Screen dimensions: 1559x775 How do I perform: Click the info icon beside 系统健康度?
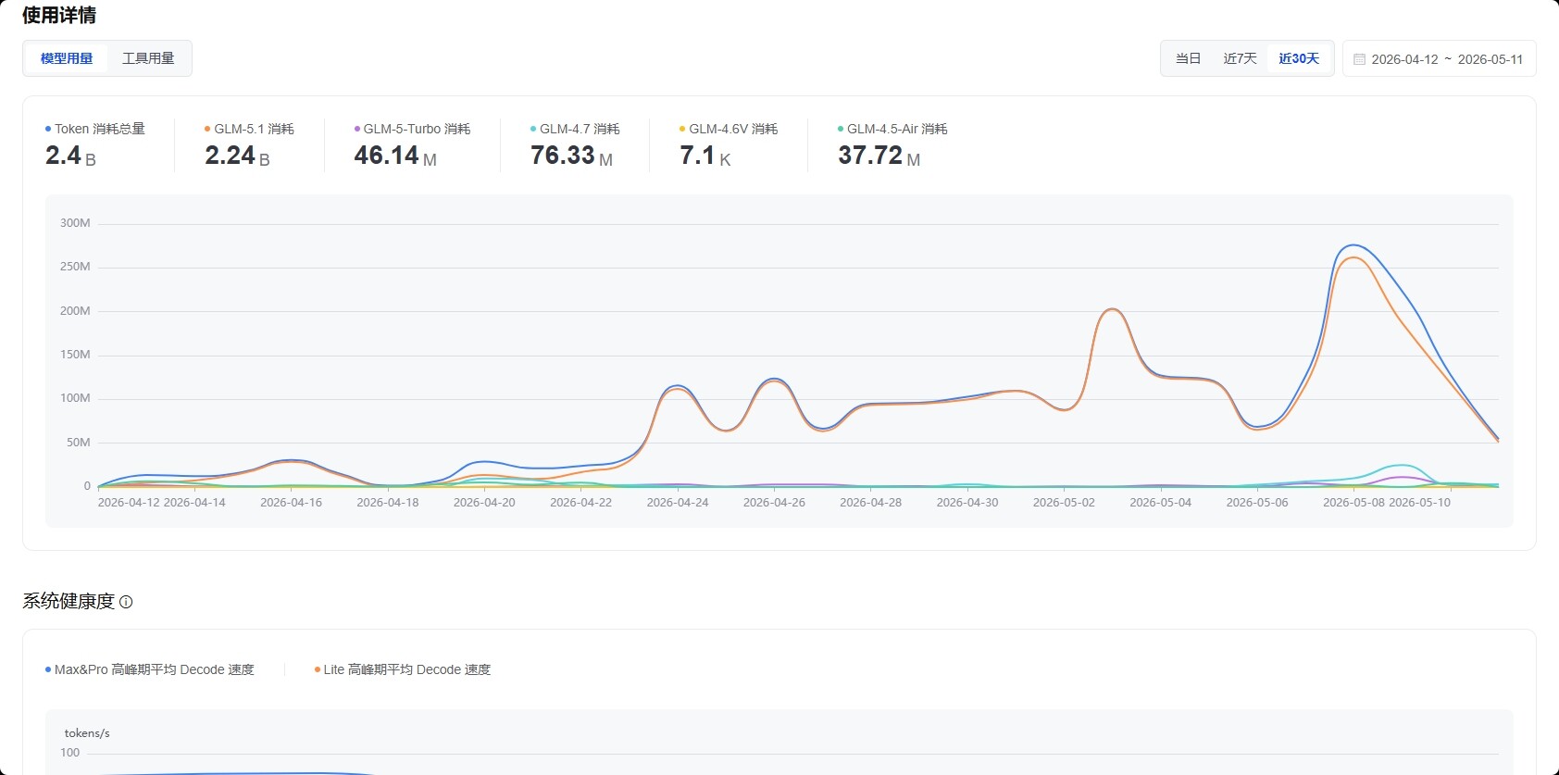127,602
